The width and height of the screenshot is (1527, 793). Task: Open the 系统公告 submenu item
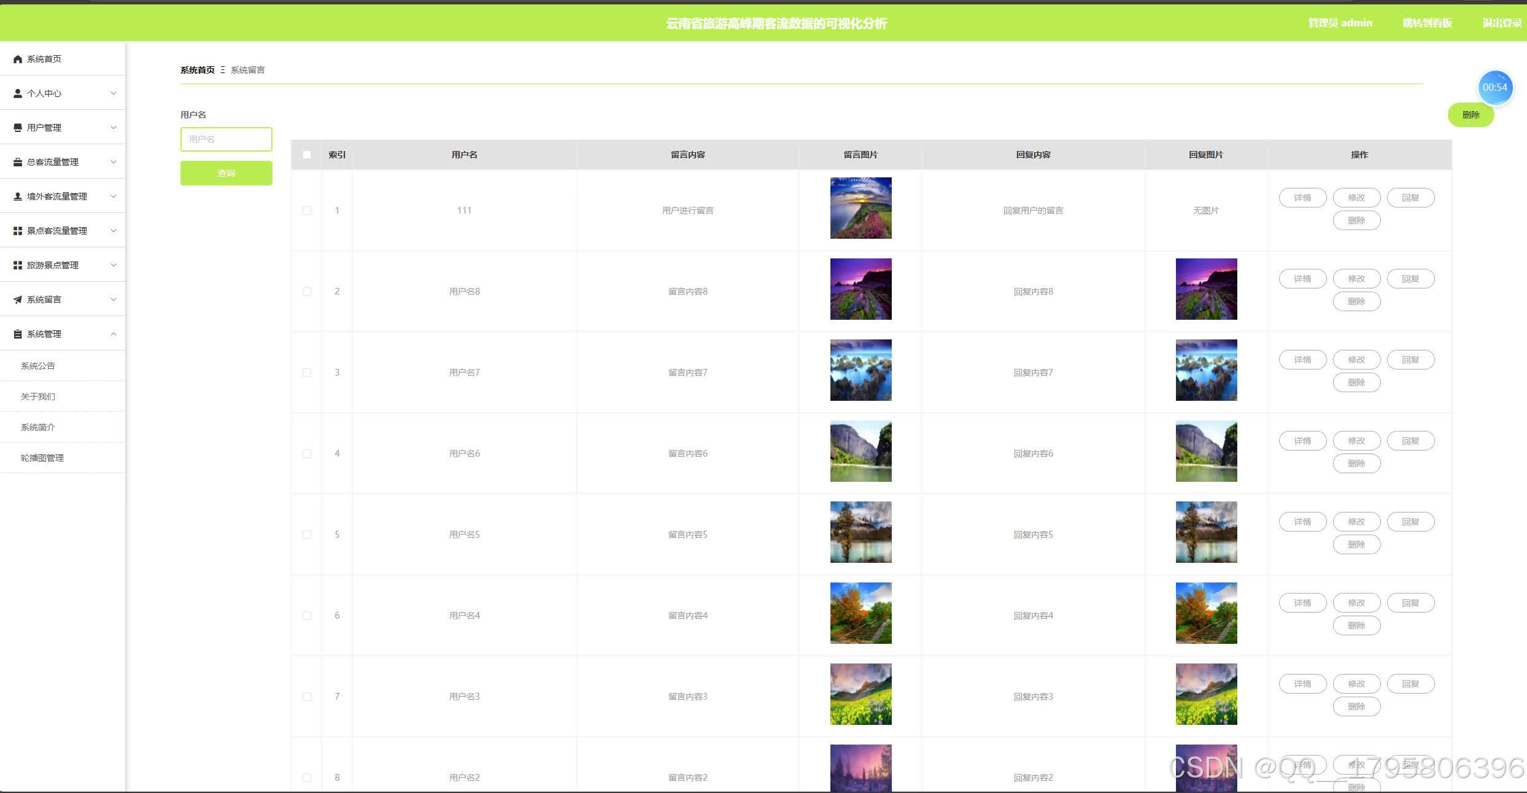(38, 366)
